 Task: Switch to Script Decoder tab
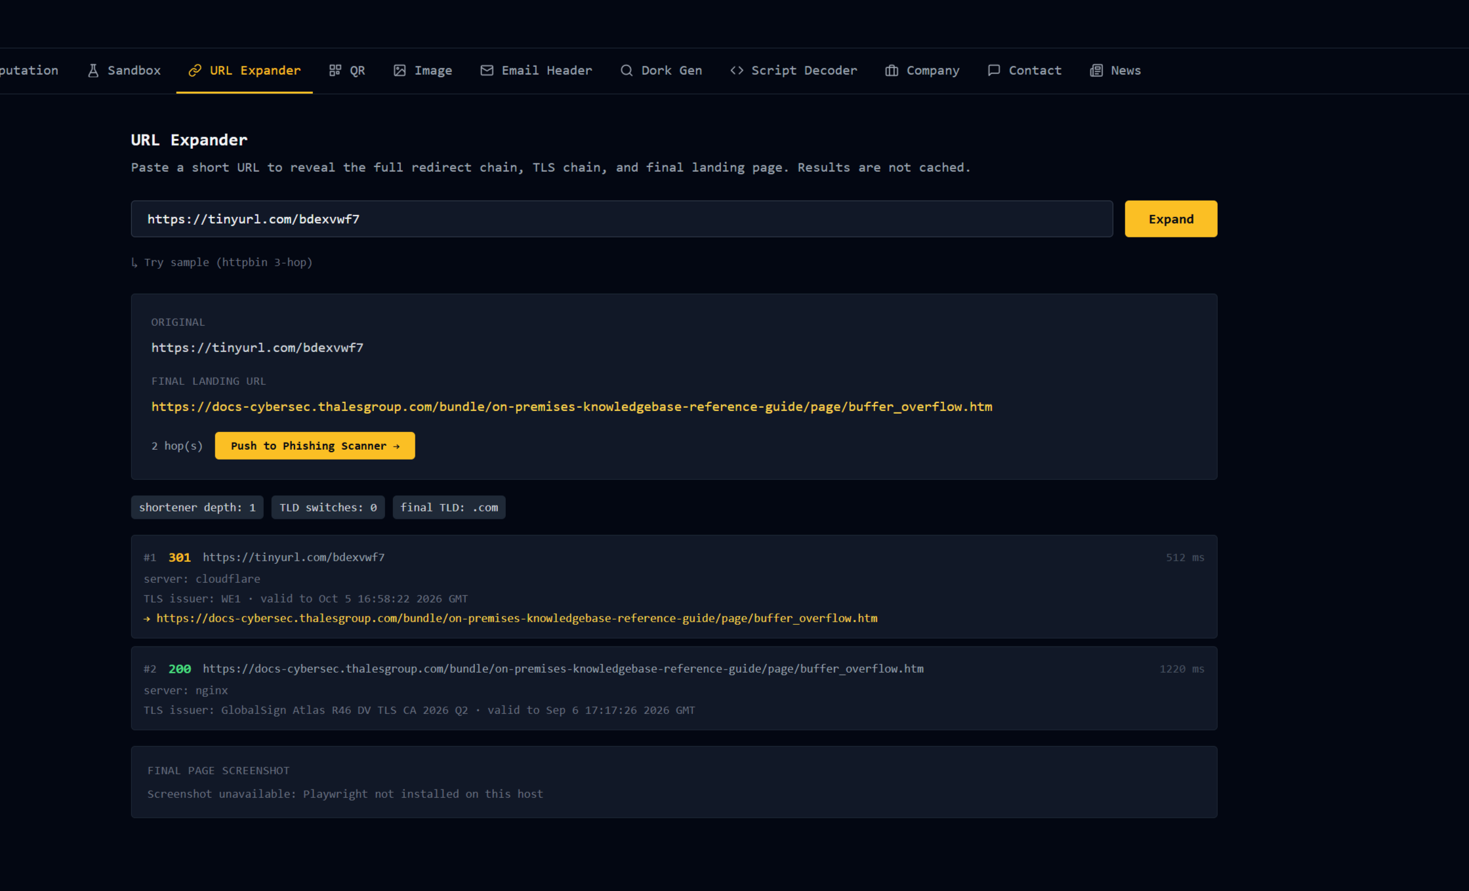click(x=794, y=70)
